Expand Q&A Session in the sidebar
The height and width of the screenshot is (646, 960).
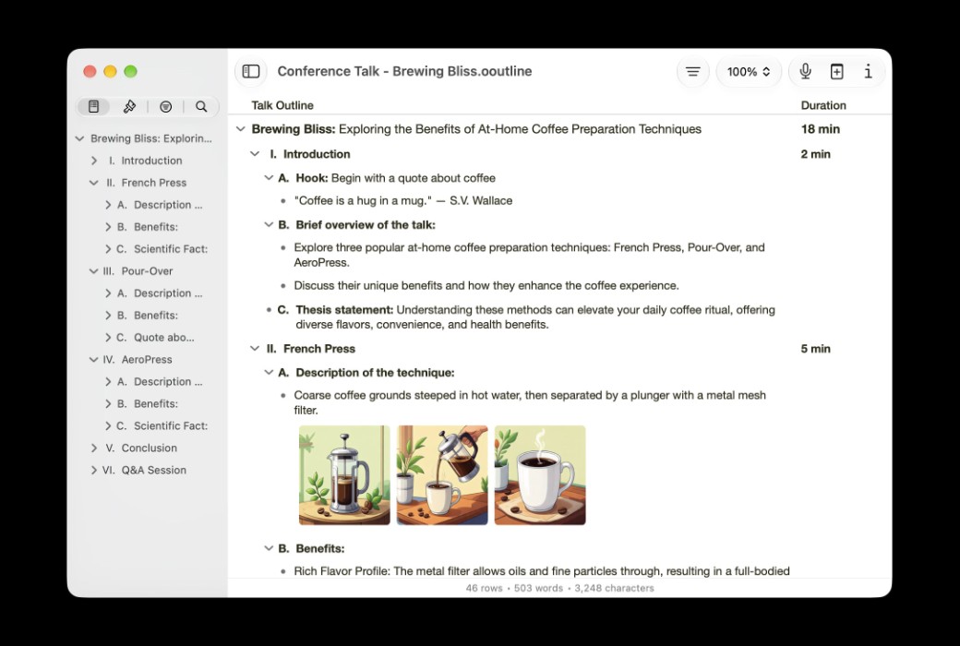(x=93, y=470)
